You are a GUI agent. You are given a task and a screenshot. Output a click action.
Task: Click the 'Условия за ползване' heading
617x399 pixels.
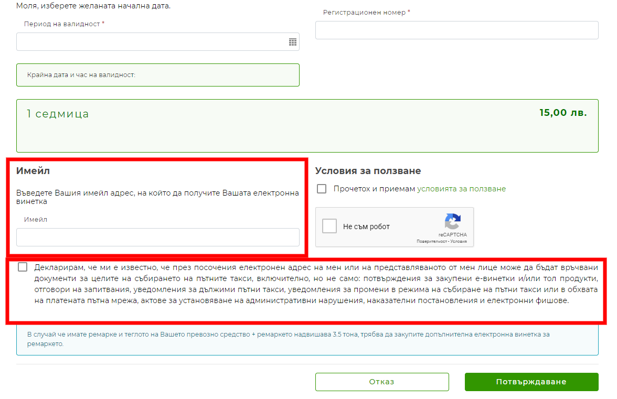point(368,171)
